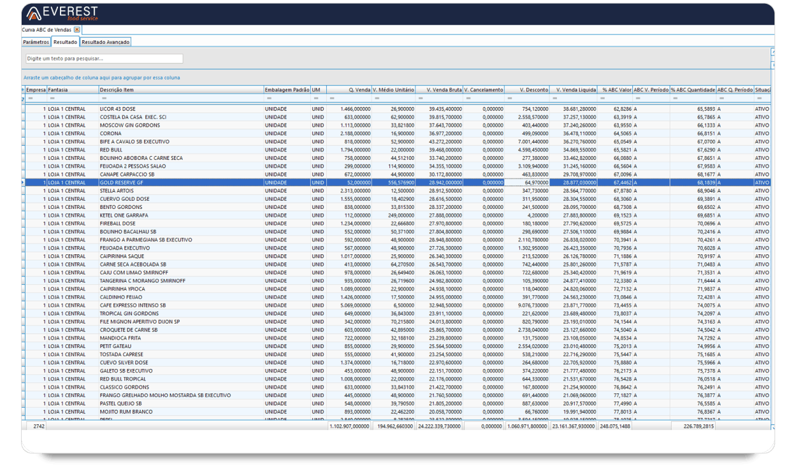The image size is (796, 476).
Task: Select FEIJOADA 2 PESSOAS SALAO row
Action: pyautogui.click(x=398, y=166)
